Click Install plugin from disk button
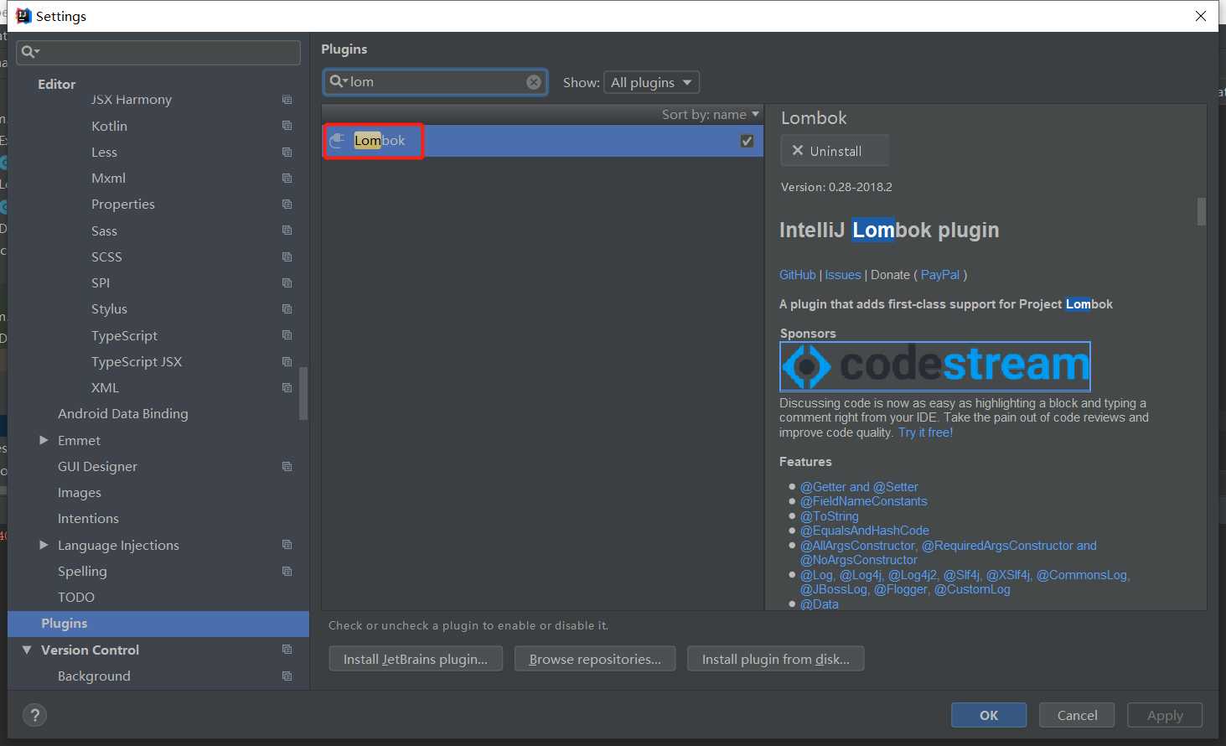This screenshot has height=746, width=1226. (x=775, y=659)
